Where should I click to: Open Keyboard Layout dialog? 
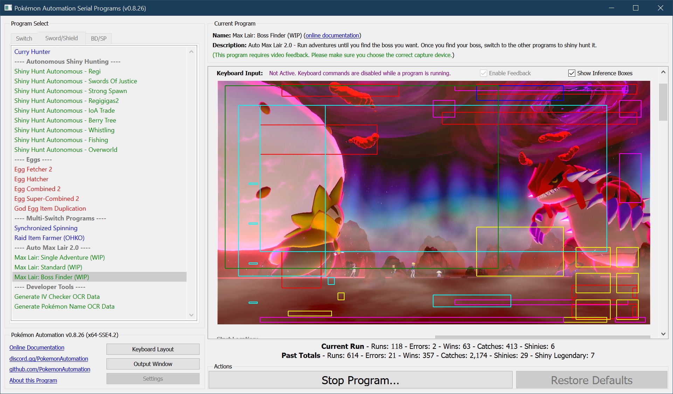(x=153, y=349)
